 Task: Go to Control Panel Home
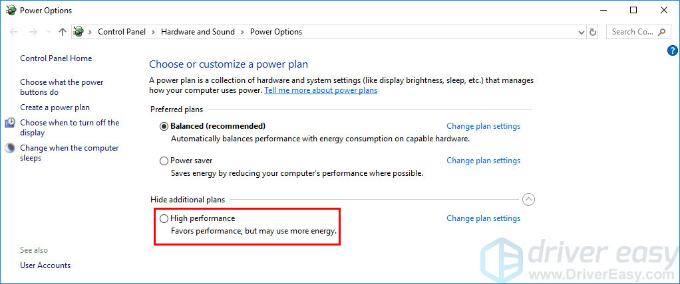click(56, 58)
